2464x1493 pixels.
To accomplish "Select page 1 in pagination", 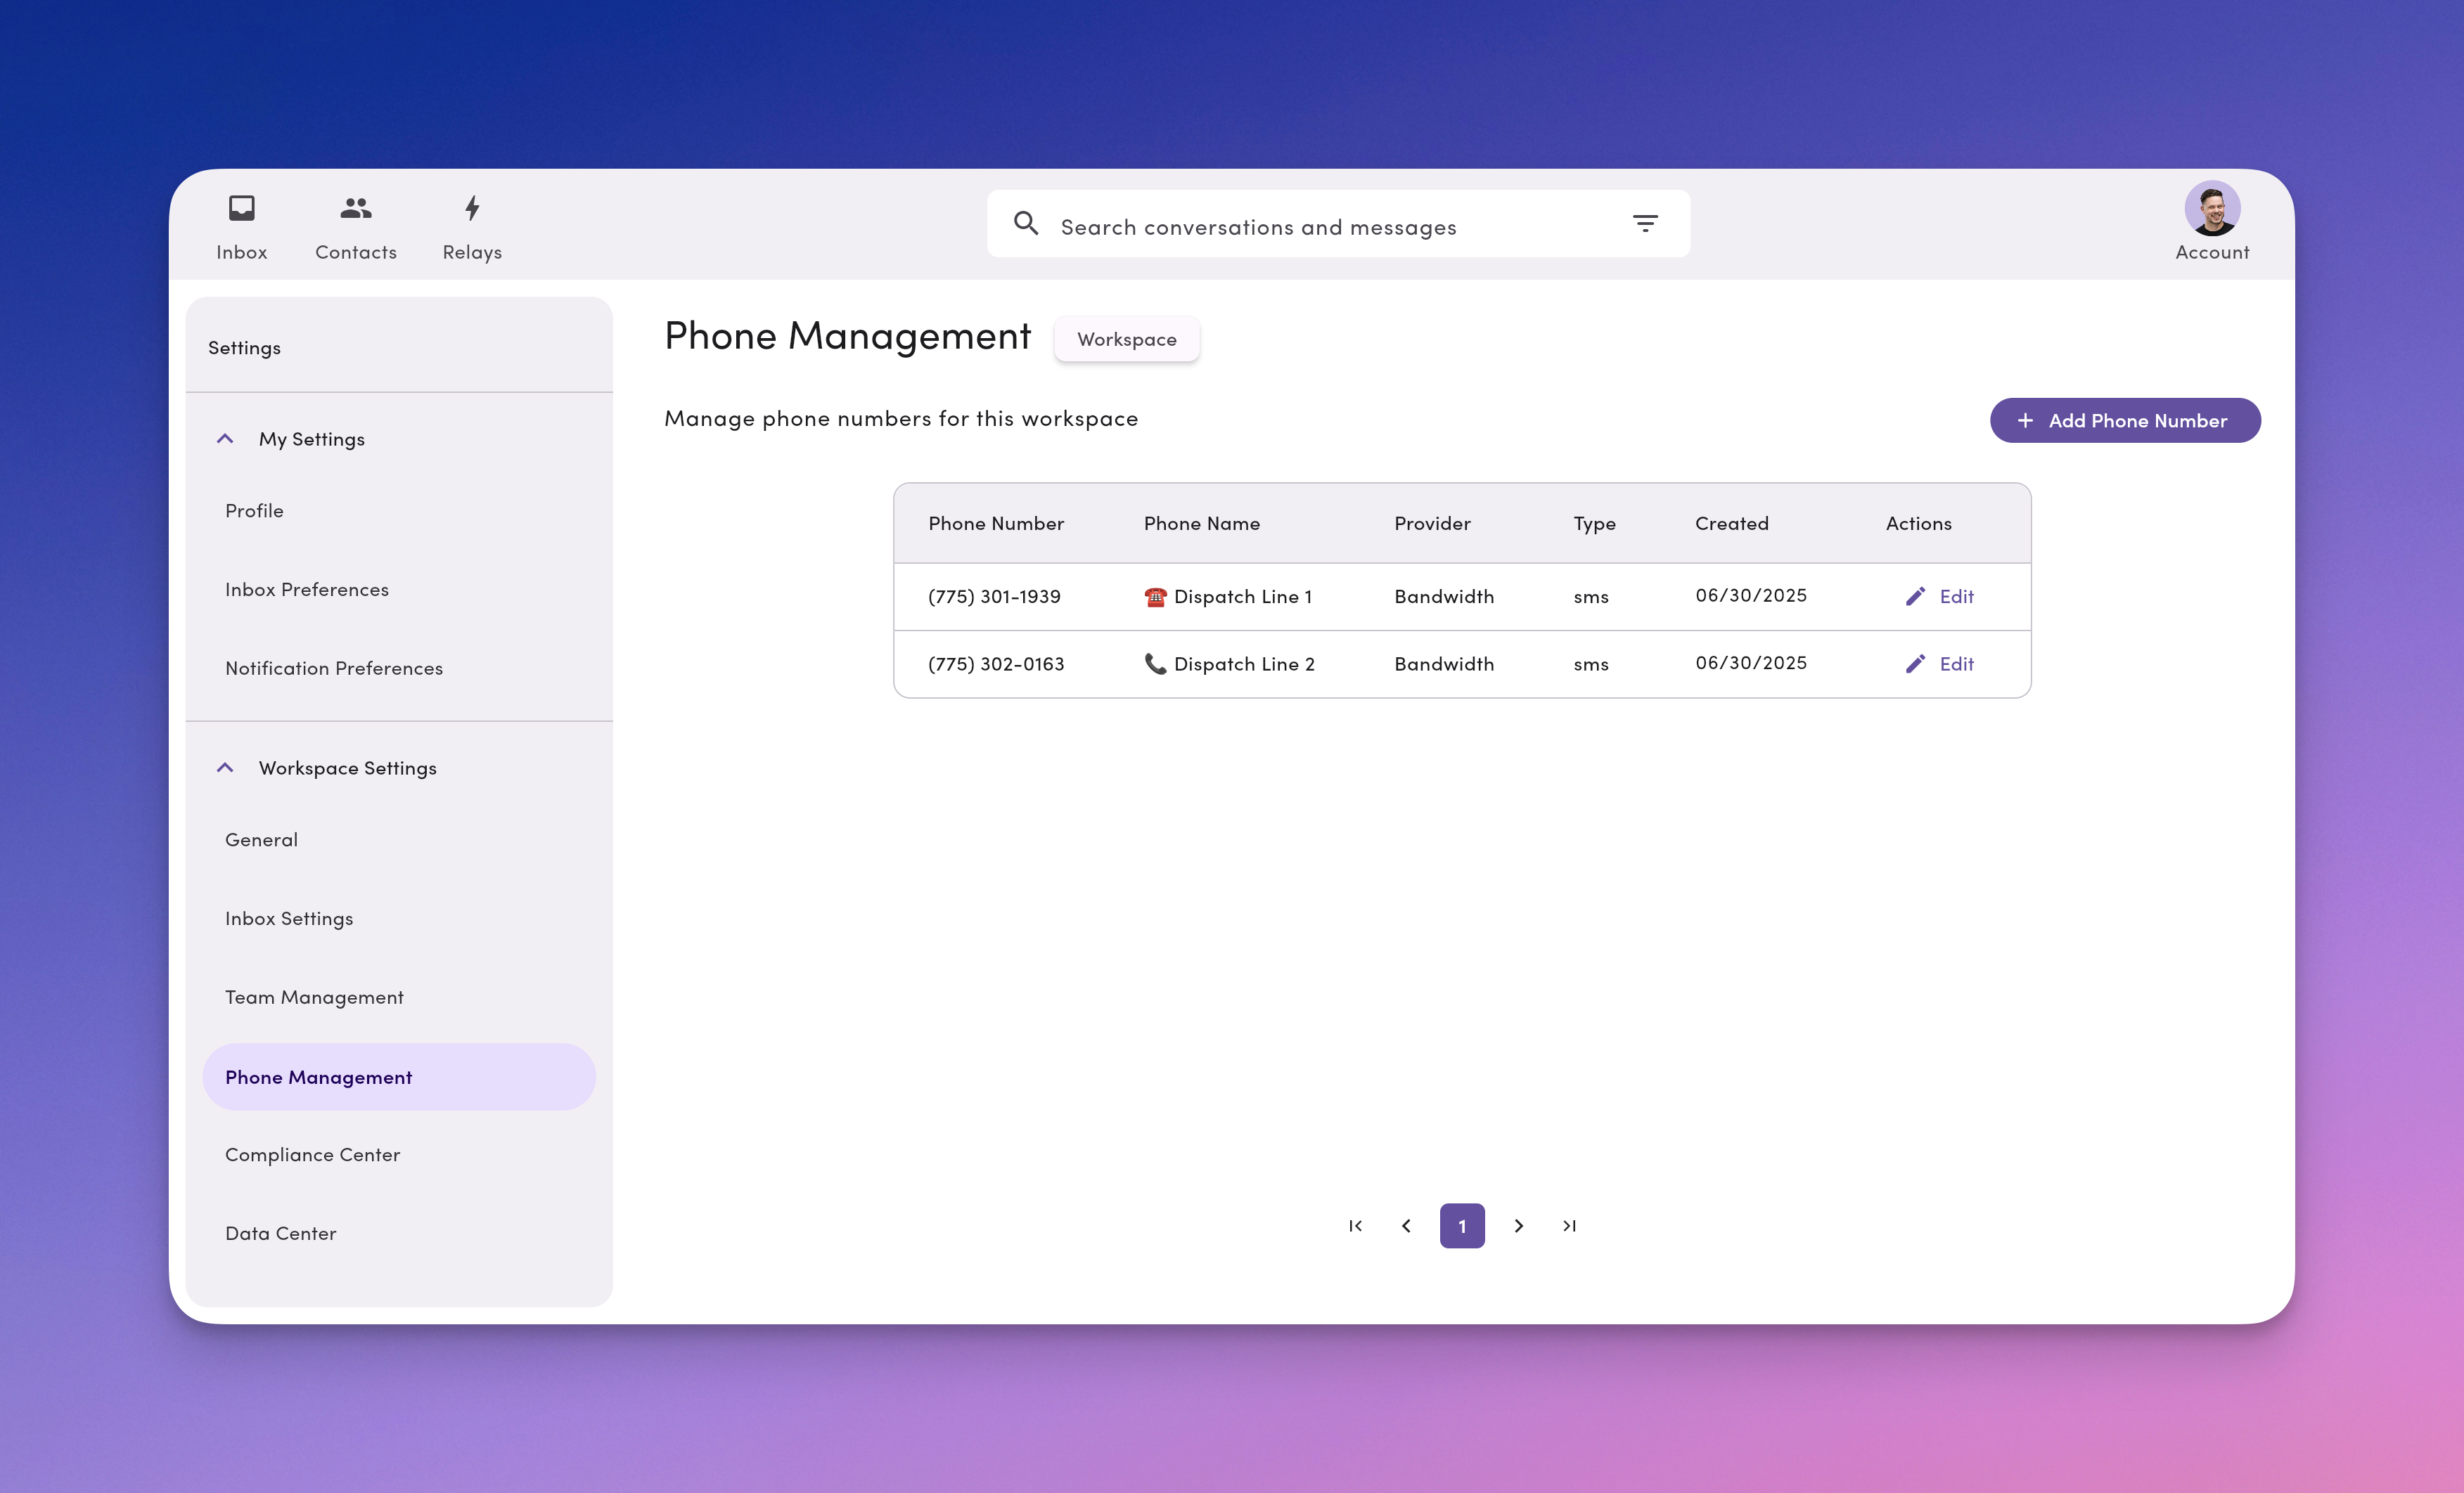I will tap(1462, 1226).
